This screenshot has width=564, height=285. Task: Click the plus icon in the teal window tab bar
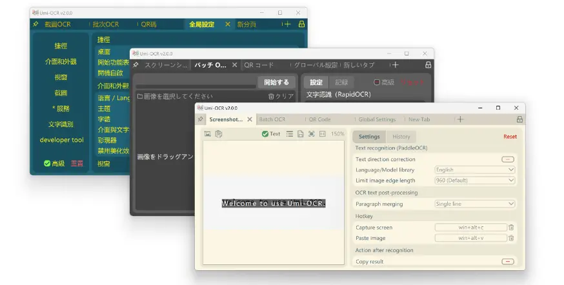pyautogui.click(x=287, y=24)
